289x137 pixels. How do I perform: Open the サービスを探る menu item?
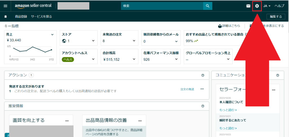[41, 17]
